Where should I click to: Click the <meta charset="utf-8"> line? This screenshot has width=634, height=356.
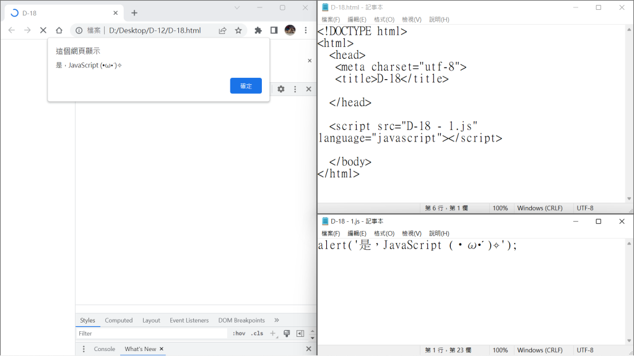pos(401,67)
